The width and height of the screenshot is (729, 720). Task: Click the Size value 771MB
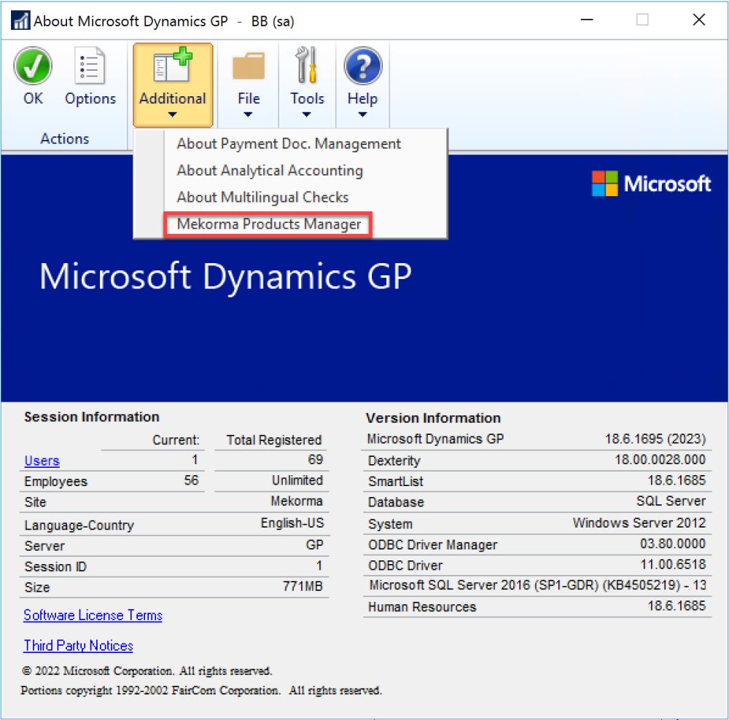(x=303, y=586)
